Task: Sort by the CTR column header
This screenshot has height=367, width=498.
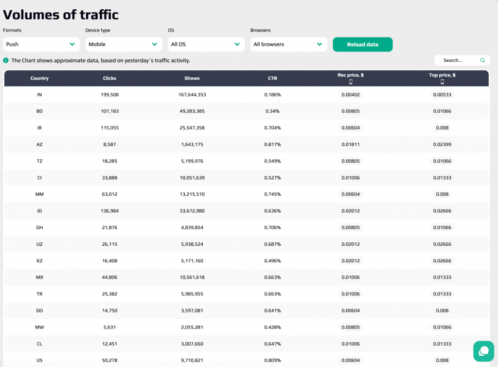Action: [x=272, y=78]
